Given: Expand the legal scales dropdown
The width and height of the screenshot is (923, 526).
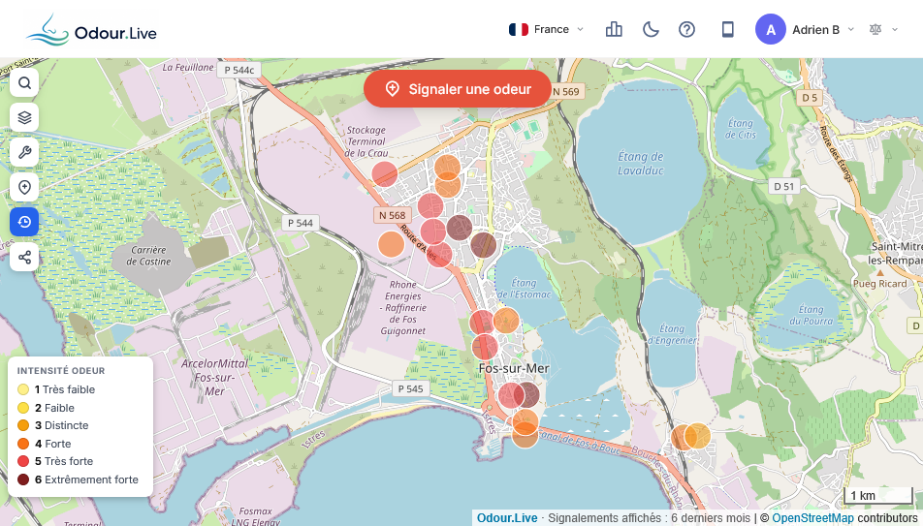Looking at the screenshot, I should coord(884,29).
